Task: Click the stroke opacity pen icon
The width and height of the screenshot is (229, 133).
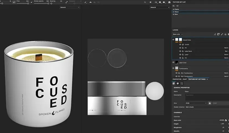Action: 32,2
